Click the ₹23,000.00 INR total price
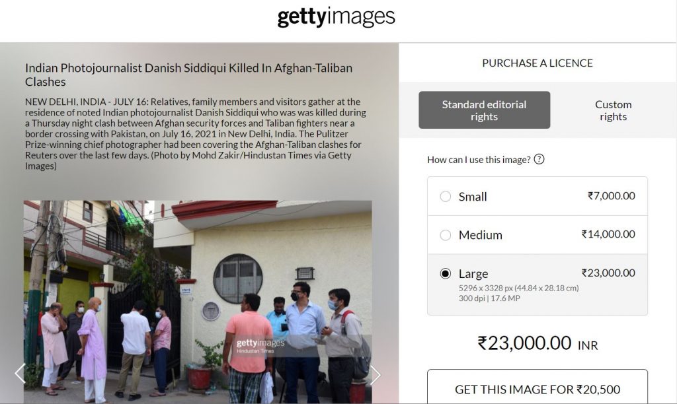The image size is (677, 404). [538, 344]
